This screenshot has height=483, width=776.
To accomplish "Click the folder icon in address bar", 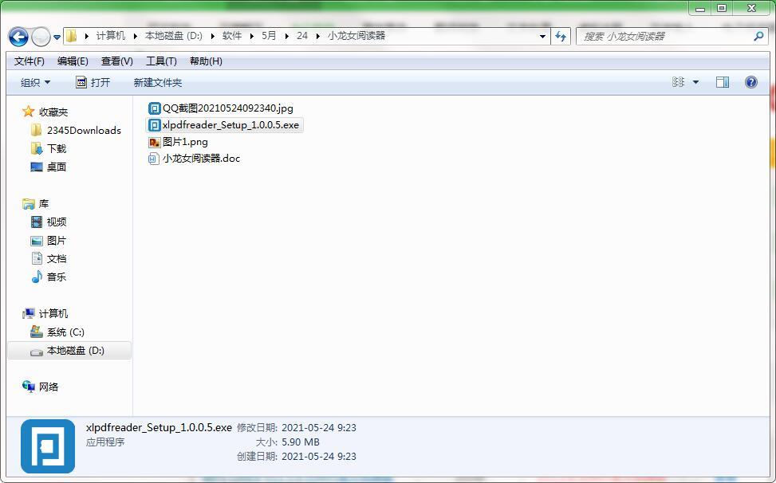I will point(72,36).
